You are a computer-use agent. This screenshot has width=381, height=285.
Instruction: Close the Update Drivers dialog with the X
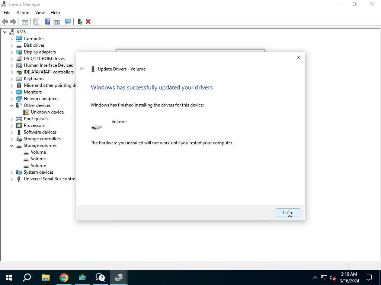click(299, 58)
